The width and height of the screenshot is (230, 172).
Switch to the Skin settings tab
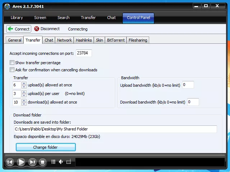click(x=99, y=40)
